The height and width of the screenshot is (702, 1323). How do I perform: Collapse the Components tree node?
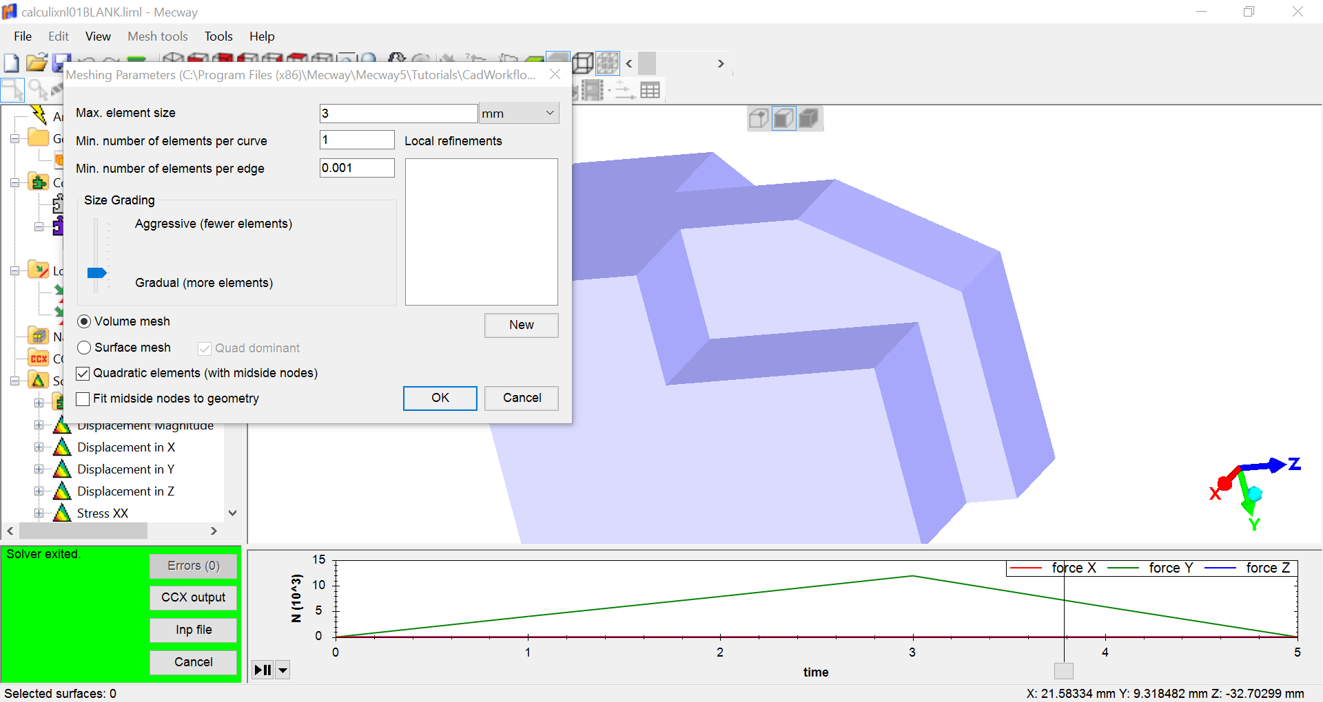14,182
